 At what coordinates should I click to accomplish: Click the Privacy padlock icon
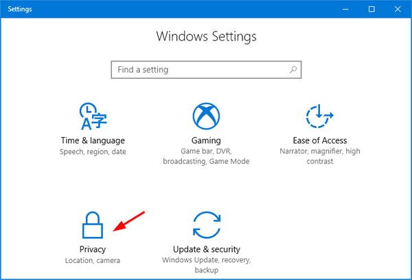pyautogui.click(x=93, y=226)
